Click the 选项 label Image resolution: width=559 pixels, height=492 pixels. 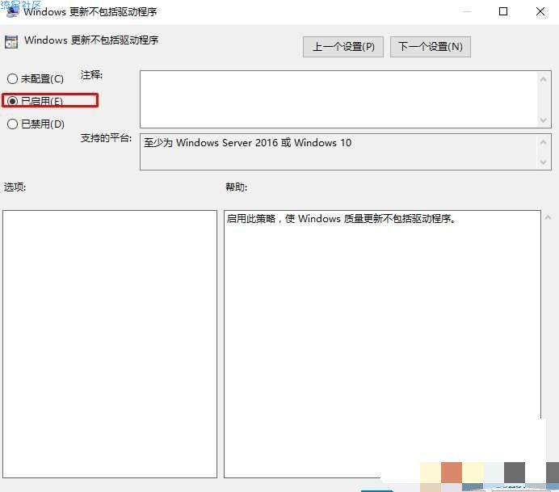15,187
